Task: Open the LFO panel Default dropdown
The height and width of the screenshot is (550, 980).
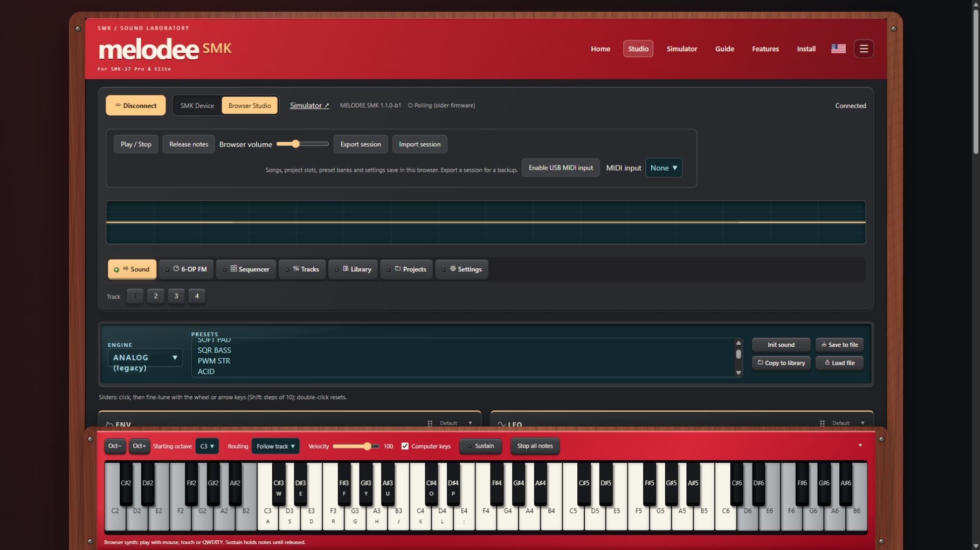Action: [848, 423]
